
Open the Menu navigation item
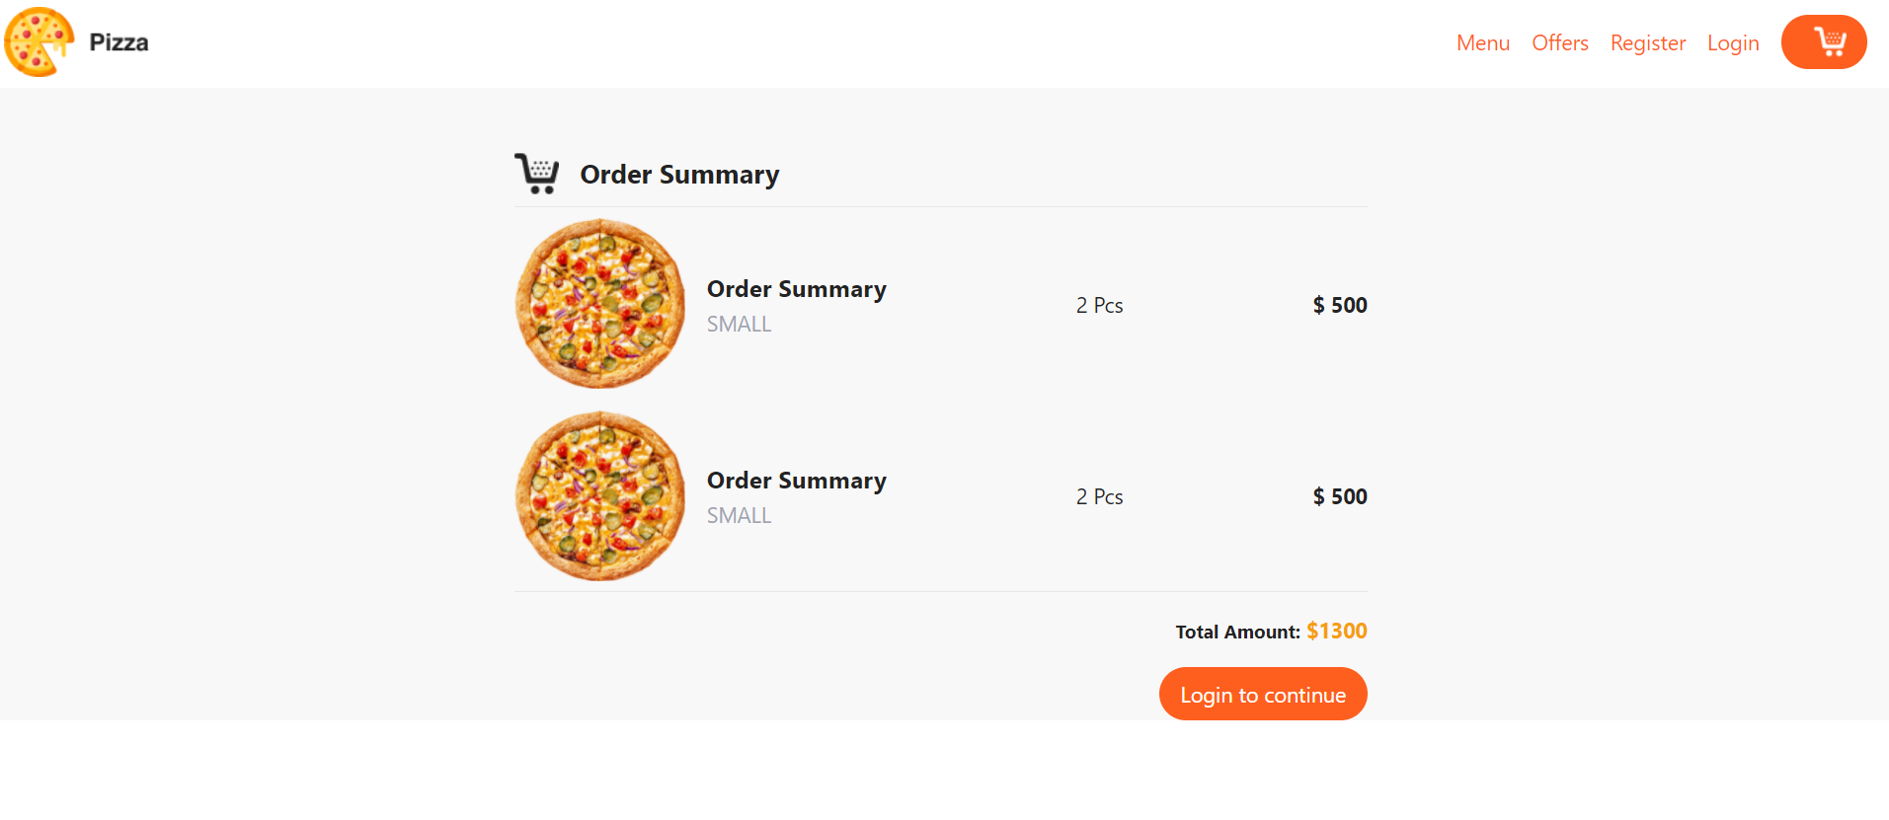[x=1482, y=42]
